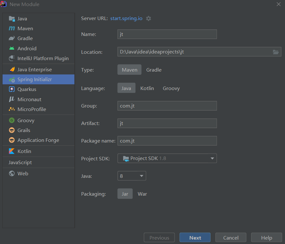Choose Kotlin as the language
Screen dimensions: 285x244
click(147, 88)
